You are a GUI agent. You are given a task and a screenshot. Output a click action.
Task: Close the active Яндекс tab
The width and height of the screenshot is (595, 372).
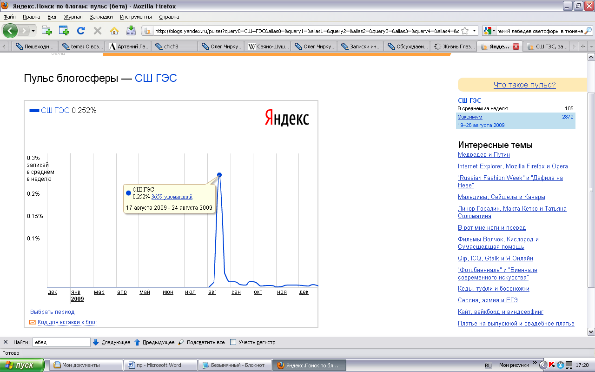click(516, 47)
